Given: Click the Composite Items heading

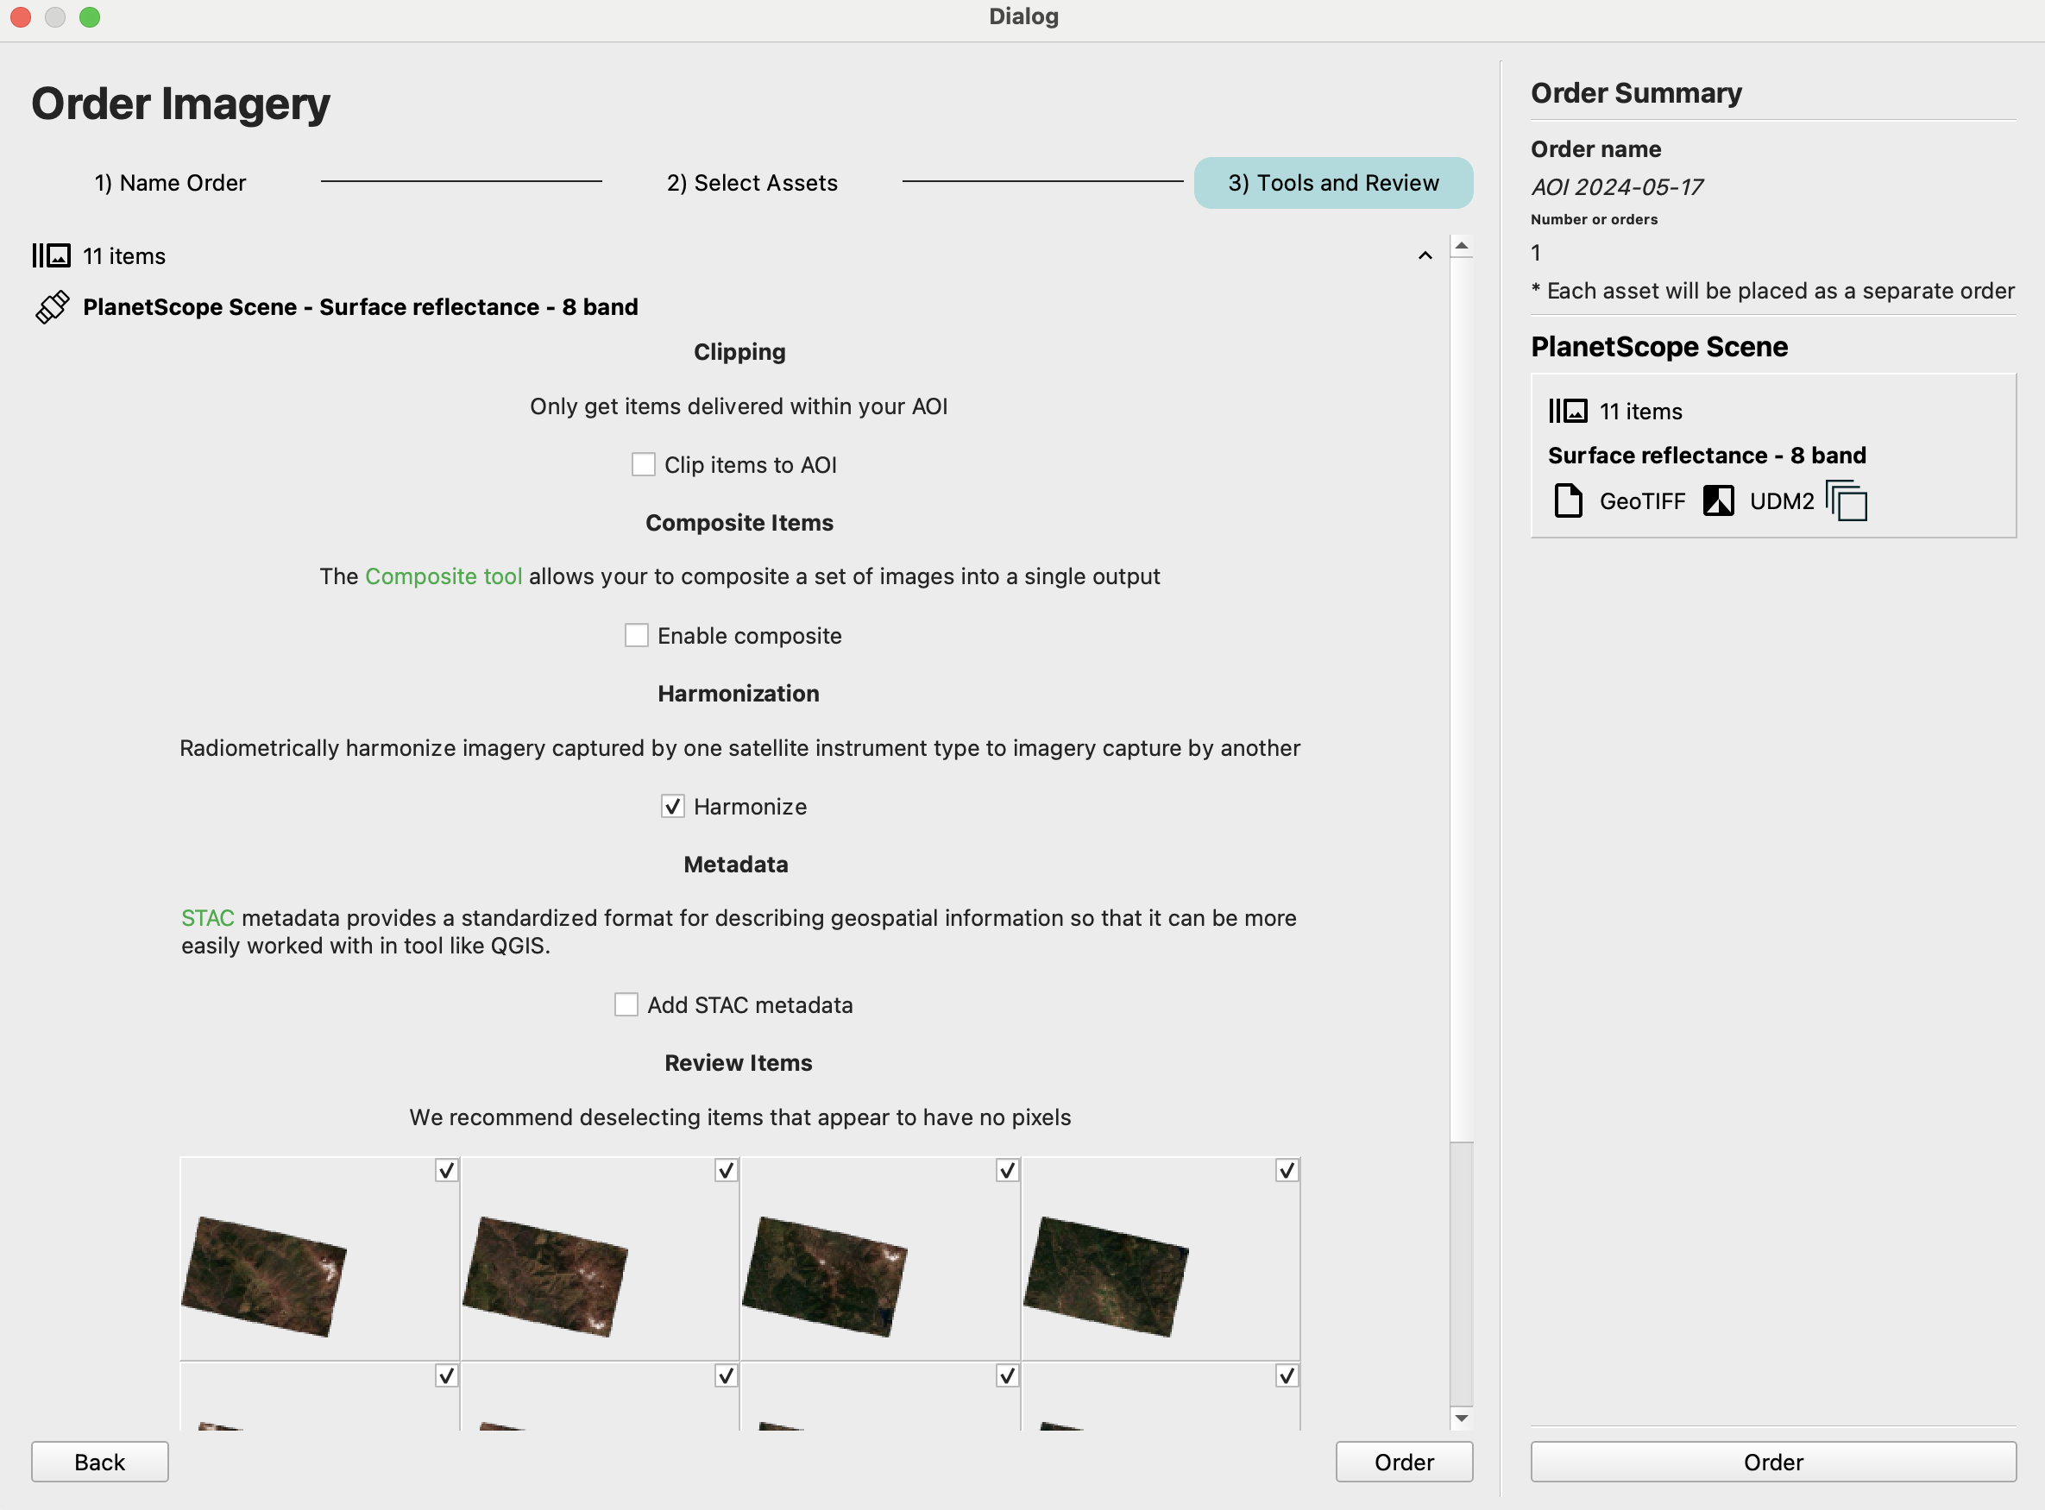Looking at the screenshot, I should tap(739, 523).
